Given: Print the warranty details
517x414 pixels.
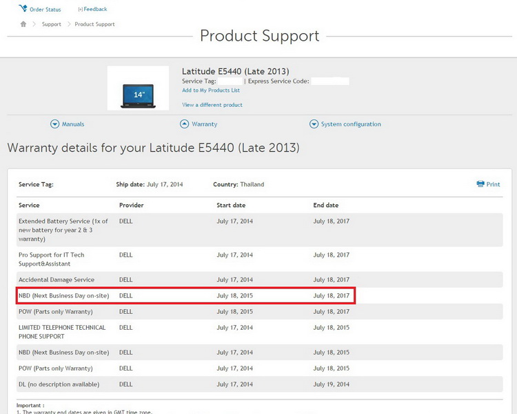Looking at the screenshot, I should tap(493, 184).
